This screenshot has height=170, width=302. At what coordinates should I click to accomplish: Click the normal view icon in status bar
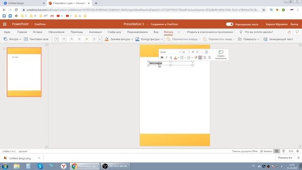(277, 151)
